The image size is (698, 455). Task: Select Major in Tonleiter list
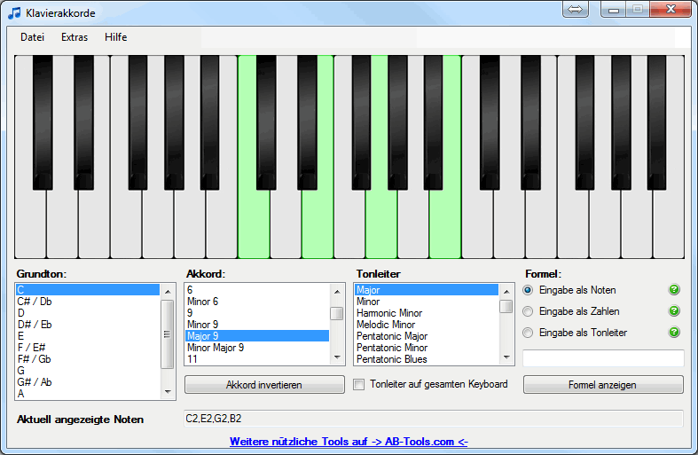(427, 290)
